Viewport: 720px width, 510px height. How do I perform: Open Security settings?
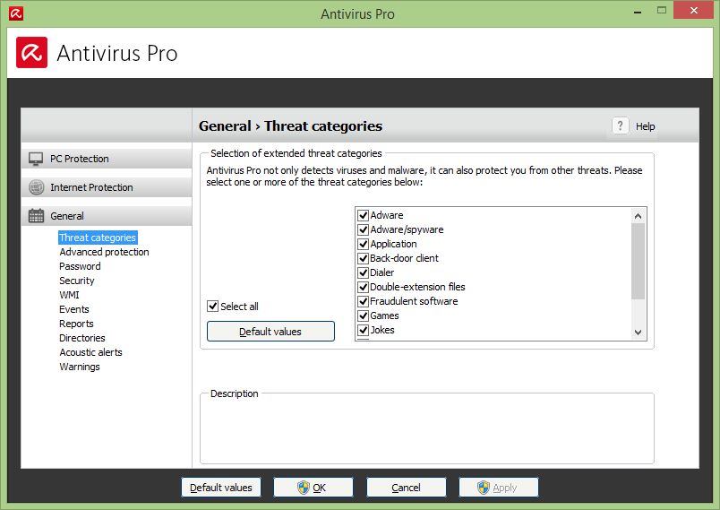[x=77, y=281]
